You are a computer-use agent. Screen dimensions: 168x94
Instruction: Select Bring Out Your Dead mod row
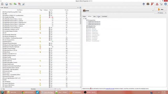[40, 76]
